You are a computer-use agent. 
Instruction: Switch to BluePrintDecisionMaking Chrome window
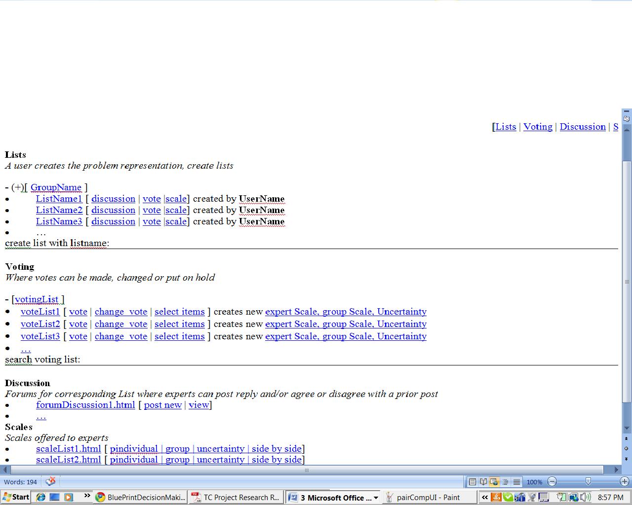140,497
